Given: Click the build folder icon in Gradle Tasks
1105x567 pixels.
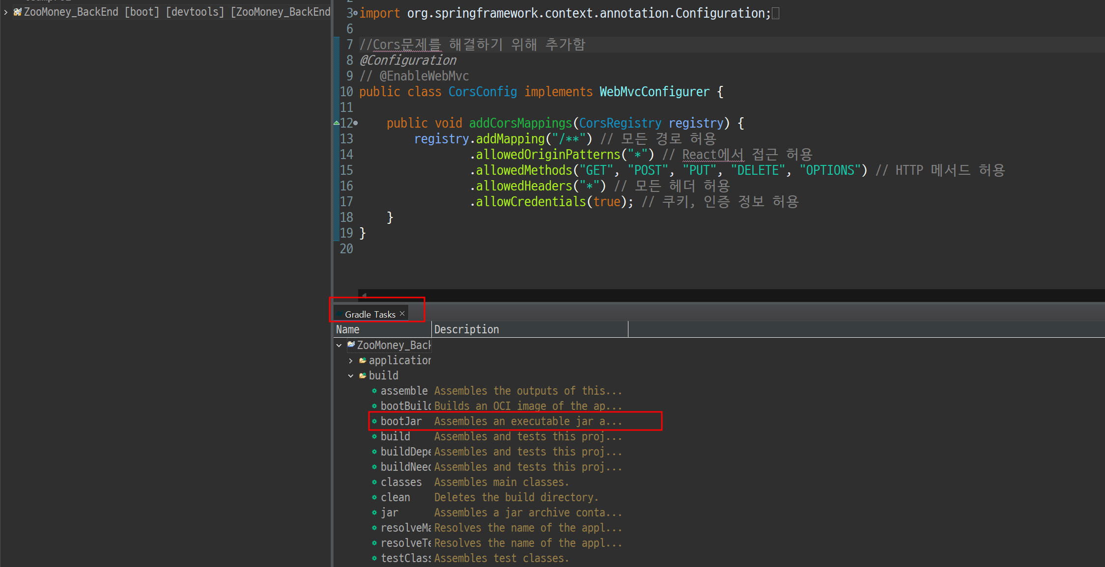Looking at the screenshot, I should [x=363, y=376].
